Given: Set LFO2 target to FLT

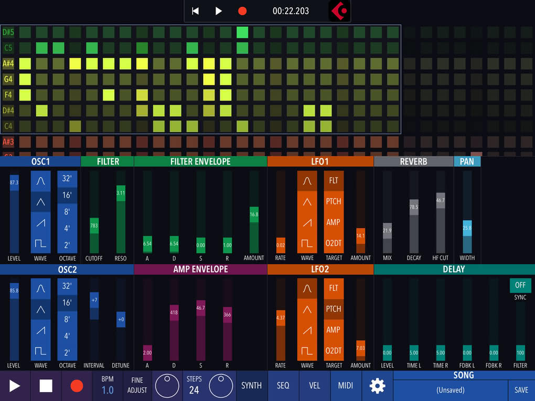Looking at the screenshot, I should tap(334, 288).
